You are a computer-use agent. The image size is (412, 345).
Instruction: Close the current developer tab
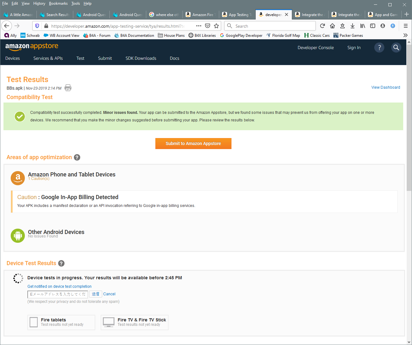pos(287,14)
